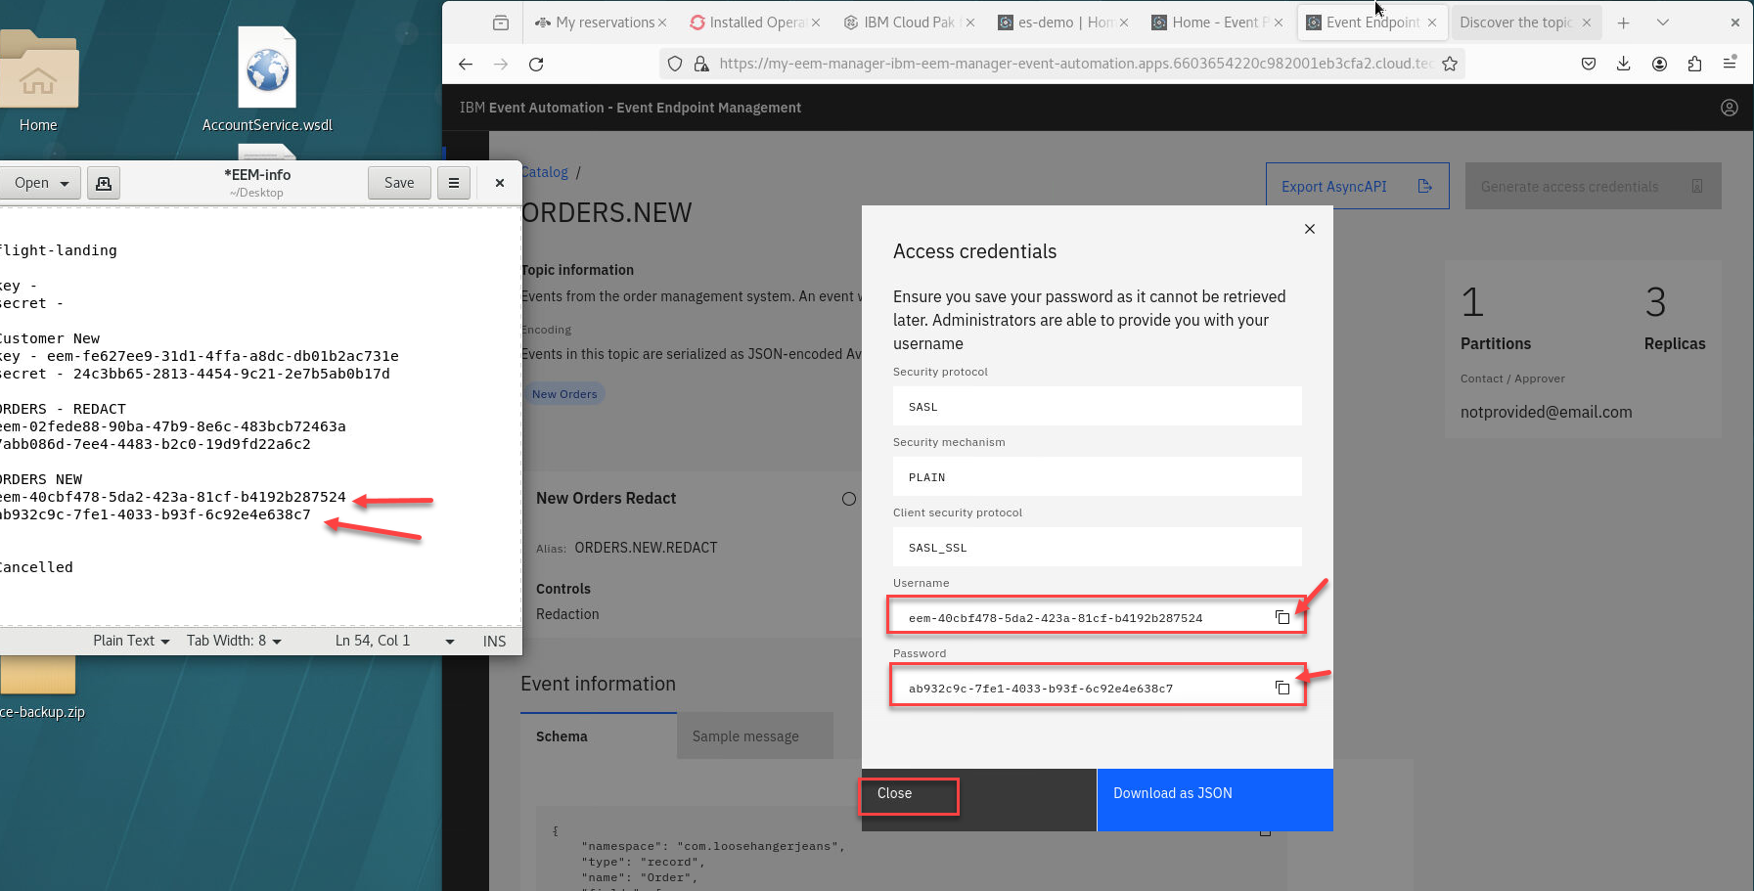
Task: Click the Catalog breadcrumb link
Action: click(545, 172)
